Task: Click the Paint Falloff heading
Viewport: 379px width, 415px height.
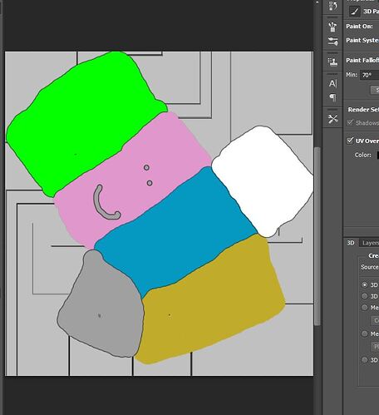Action: pos(362,60)
